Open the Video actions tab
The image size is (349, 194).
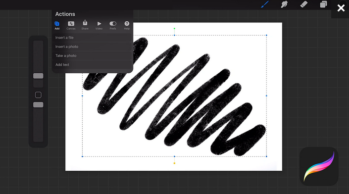click(99, 25)
